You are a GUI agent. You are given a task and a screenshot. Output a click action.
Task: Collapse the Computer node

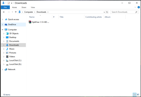pyautogui.click(x=2, y=29)
